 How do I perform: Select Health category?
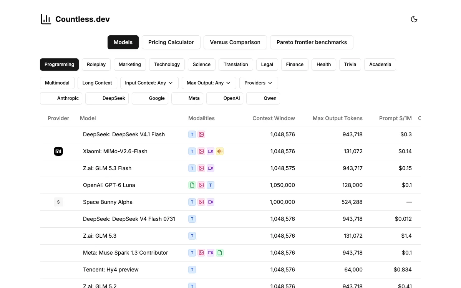(324, 65)
